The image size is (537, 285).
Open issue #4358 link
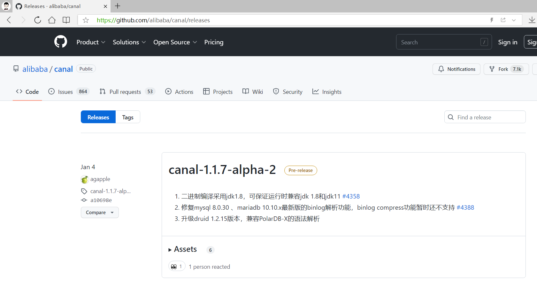click(351, 196)
